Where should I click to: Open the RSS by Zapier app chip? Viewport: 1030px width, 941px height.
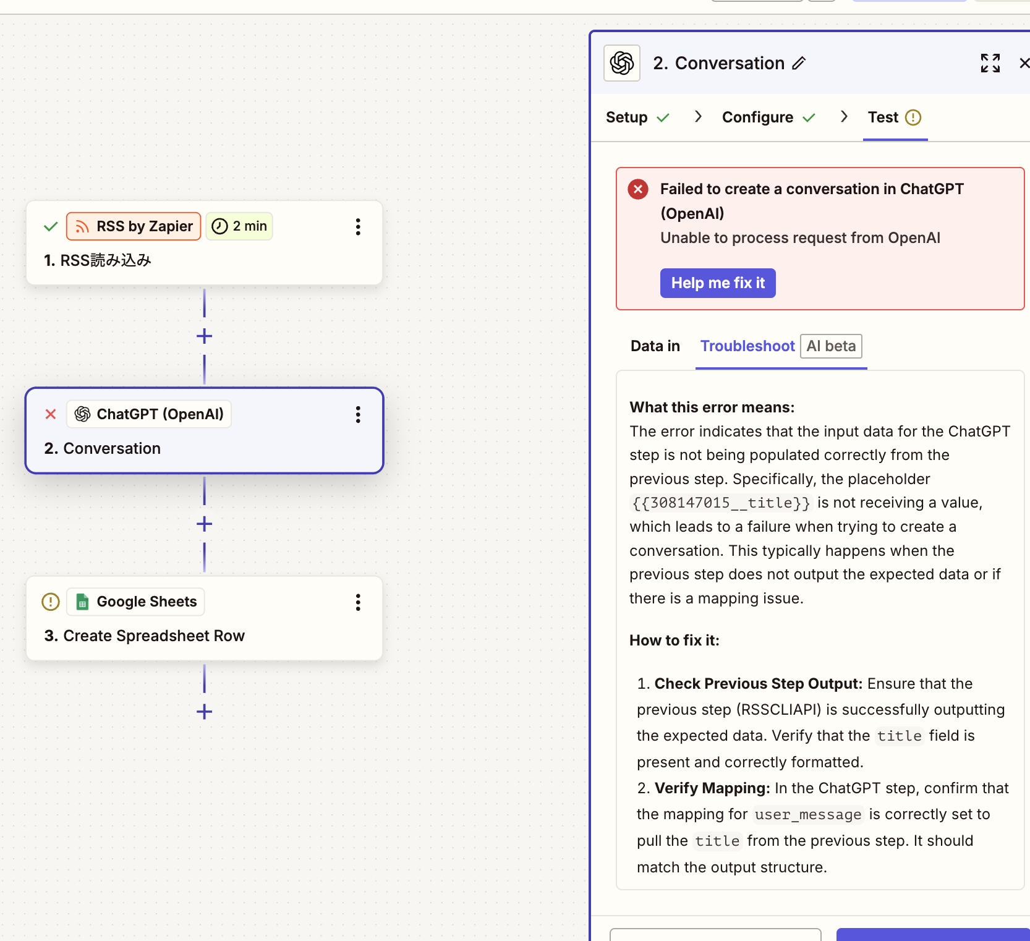coord(134,226)
